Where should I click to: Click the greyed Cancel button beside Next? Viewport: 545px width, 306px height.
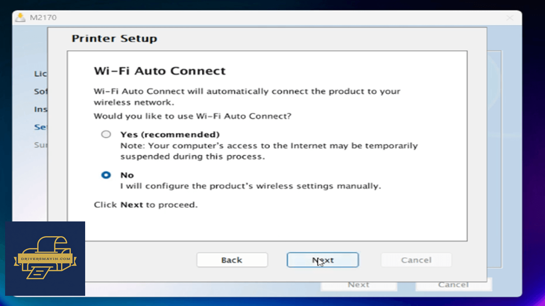[x=416, y=260]
